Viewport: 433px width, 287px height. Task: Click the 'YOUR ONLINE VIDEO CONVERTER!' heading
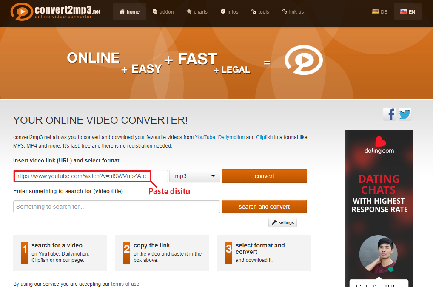(x=100, y=120)
